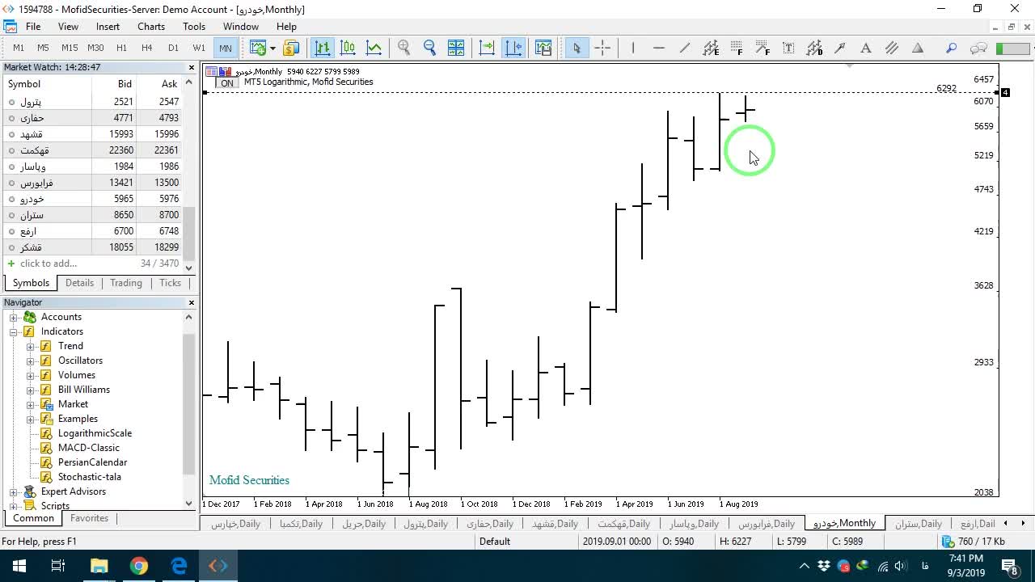
Task: Select the regression channel tool
Action: (x=814, y=48)
